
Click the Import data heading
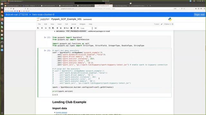[x=60, y=108]
